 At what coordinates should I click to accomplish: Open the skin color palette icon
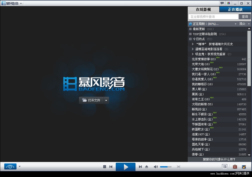[x=228, y=3]
